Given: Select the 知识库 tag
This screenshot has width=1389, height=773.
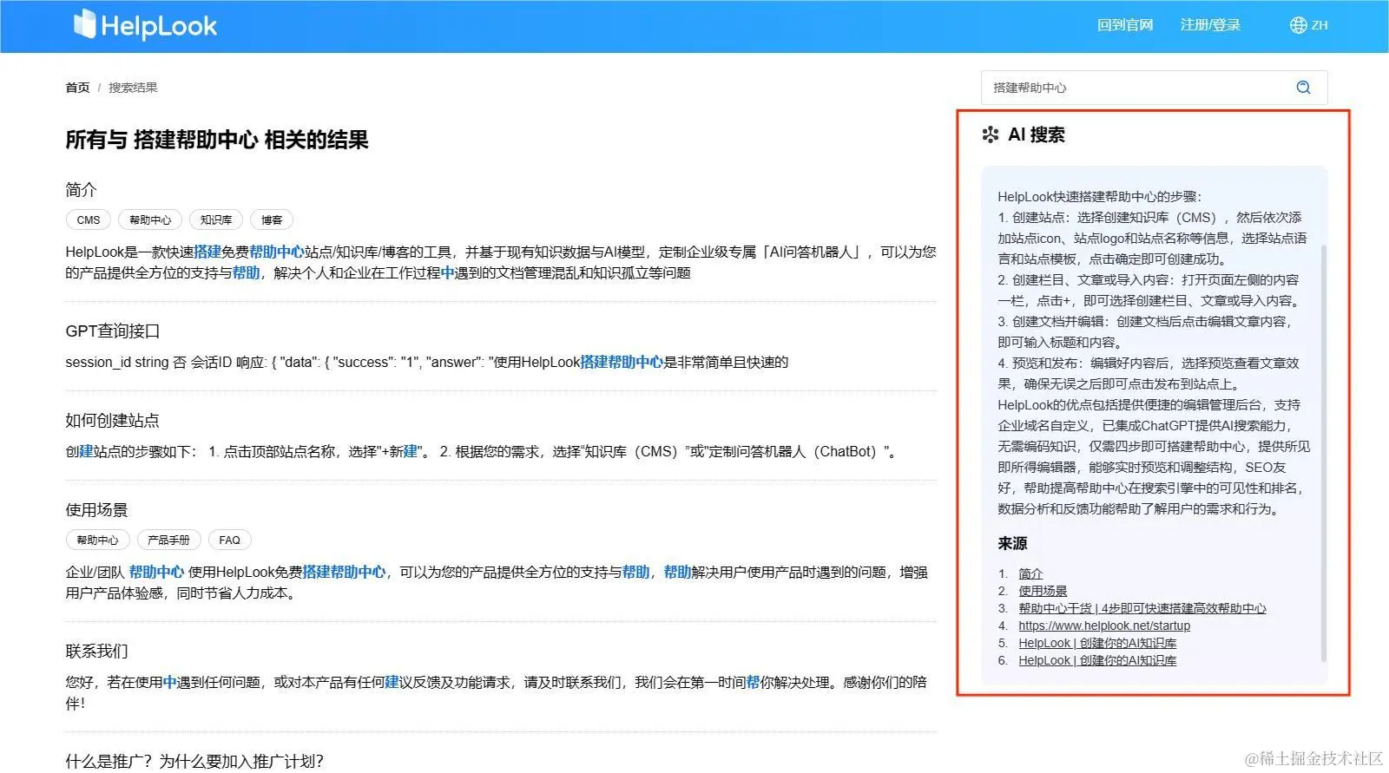Looking at the screenshot, I should [x=216, y=220].
